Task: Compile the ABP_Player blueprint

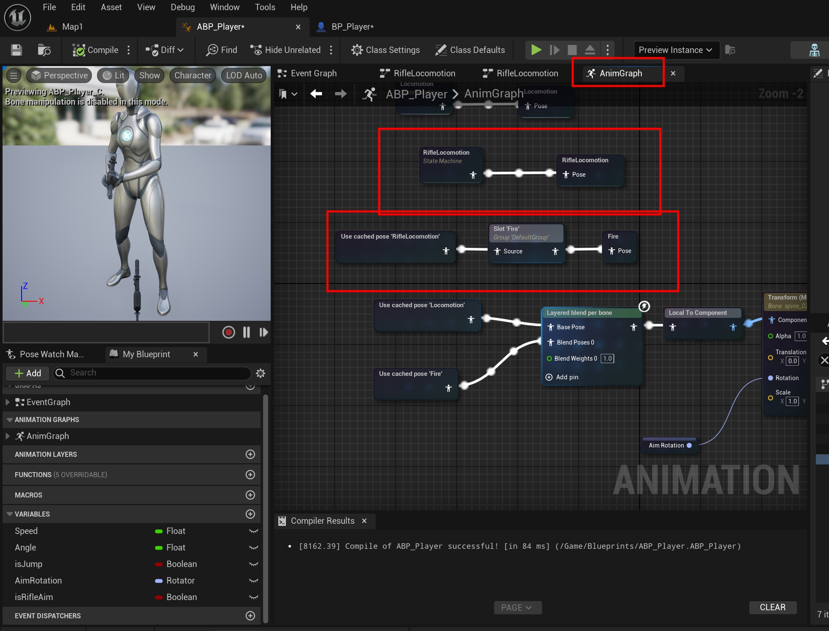Action: click(95, 50)
